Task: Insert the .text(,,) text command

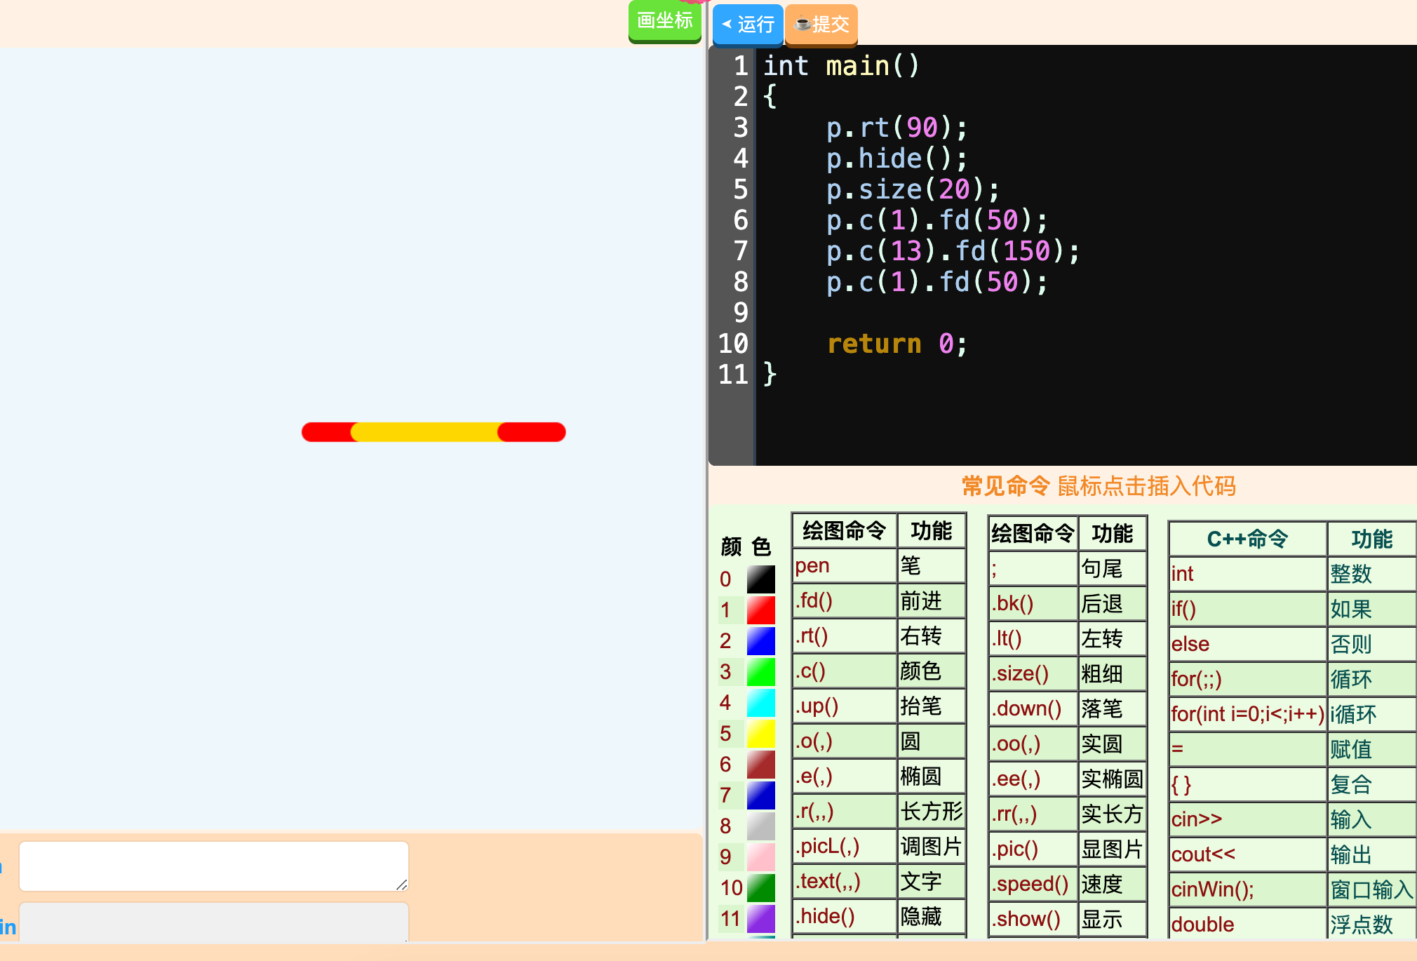Action: pos(828,881)
